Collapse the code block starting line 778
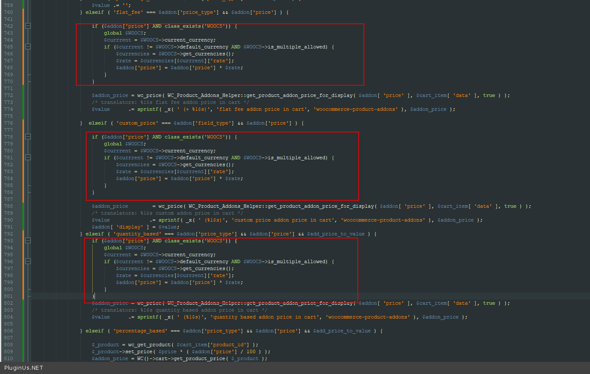 pos(28,137)
